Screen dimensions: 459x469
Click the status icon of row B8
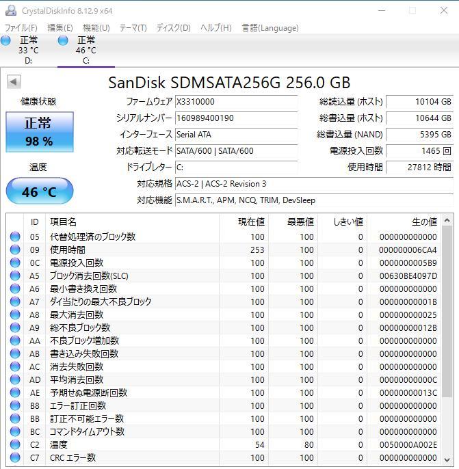pos(15,406)
